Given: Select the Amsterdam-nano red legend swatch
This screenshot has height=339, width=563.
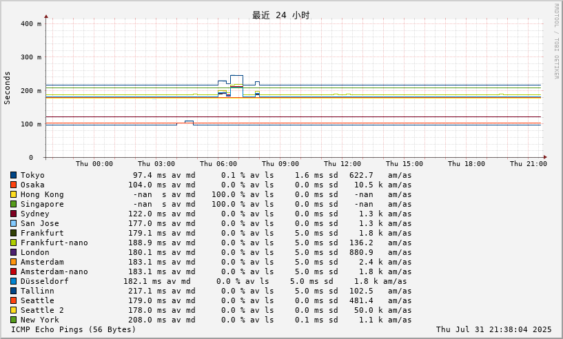Looking at the screenshot, I should (13, 272).
